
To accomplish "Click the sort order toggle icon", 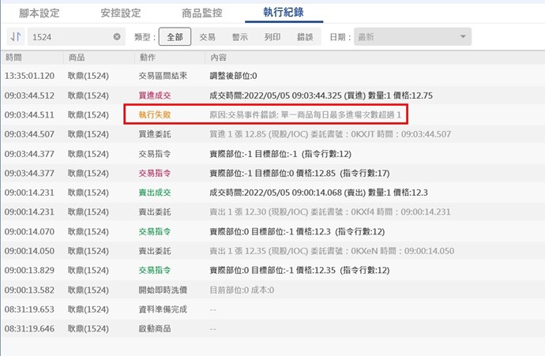I will click(15, 37).
